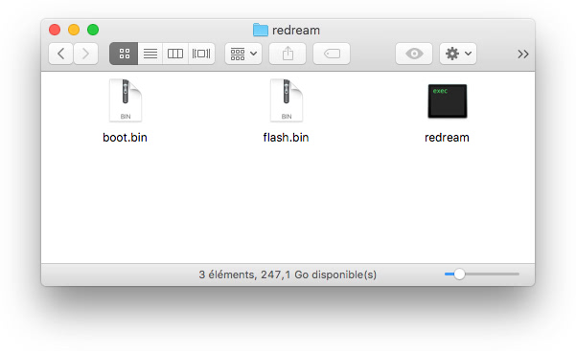This screenshot has height=351, width=576.
Task: Switch to cover flow view
Action: [x=201, y=54]
